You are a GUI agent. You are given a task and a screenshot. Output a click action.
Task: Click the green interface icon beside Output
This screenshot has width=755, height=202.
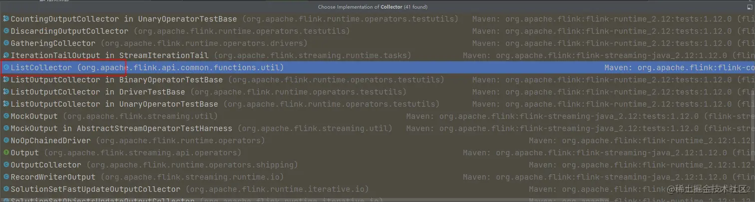6,153
